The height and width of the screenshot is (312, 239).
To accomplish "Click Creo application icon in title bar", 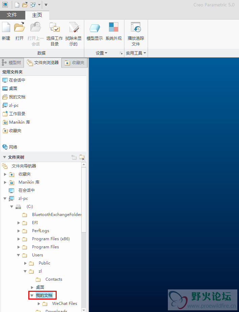I will 5,5.
